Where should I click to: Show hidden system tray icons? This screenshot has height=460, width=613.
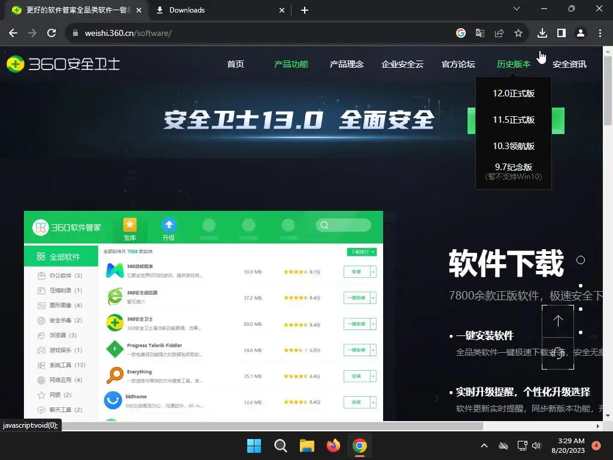pos(484,446)
